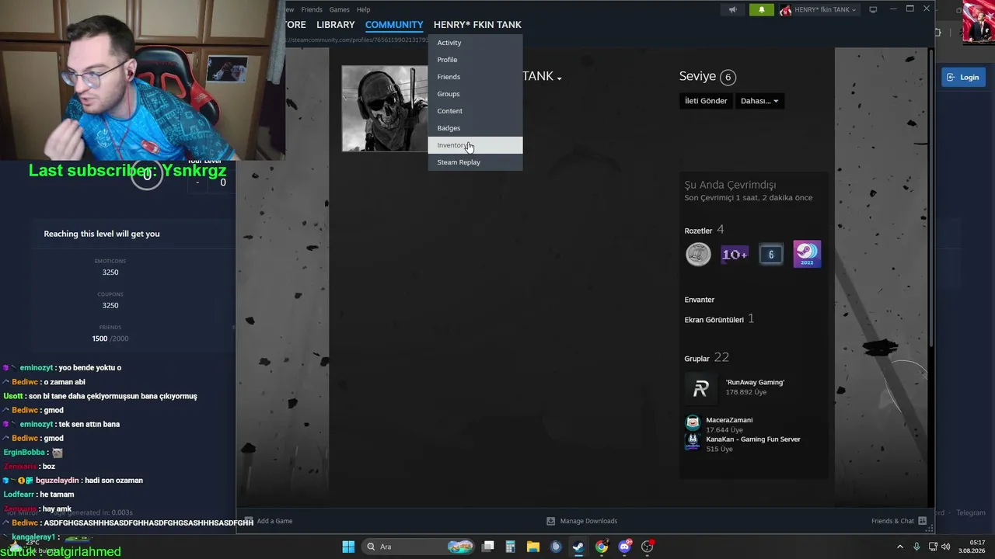Image resolution: width=995 pixels, height=559 pixels.
Task: Open the KanaKan group avatar icon
Action: [693, 442]
